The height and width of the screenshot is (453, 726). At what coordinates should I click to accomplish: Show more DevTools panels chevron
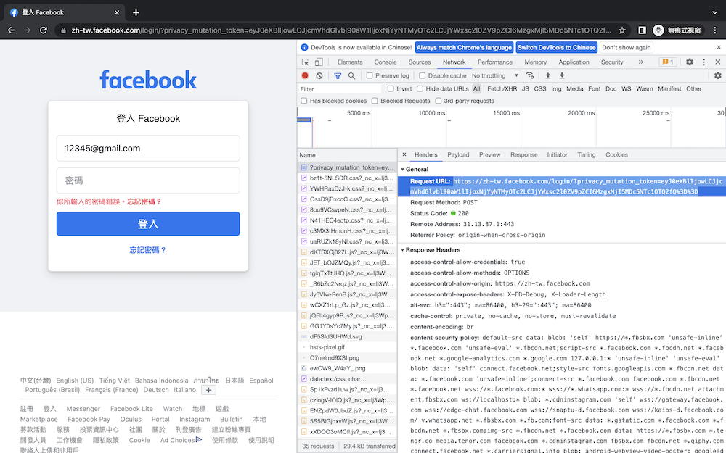pyautogui.click(x=641, y=62)
